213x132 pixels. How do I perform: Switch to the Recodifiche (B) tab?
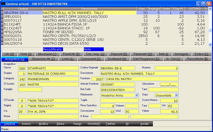[198, 59]
